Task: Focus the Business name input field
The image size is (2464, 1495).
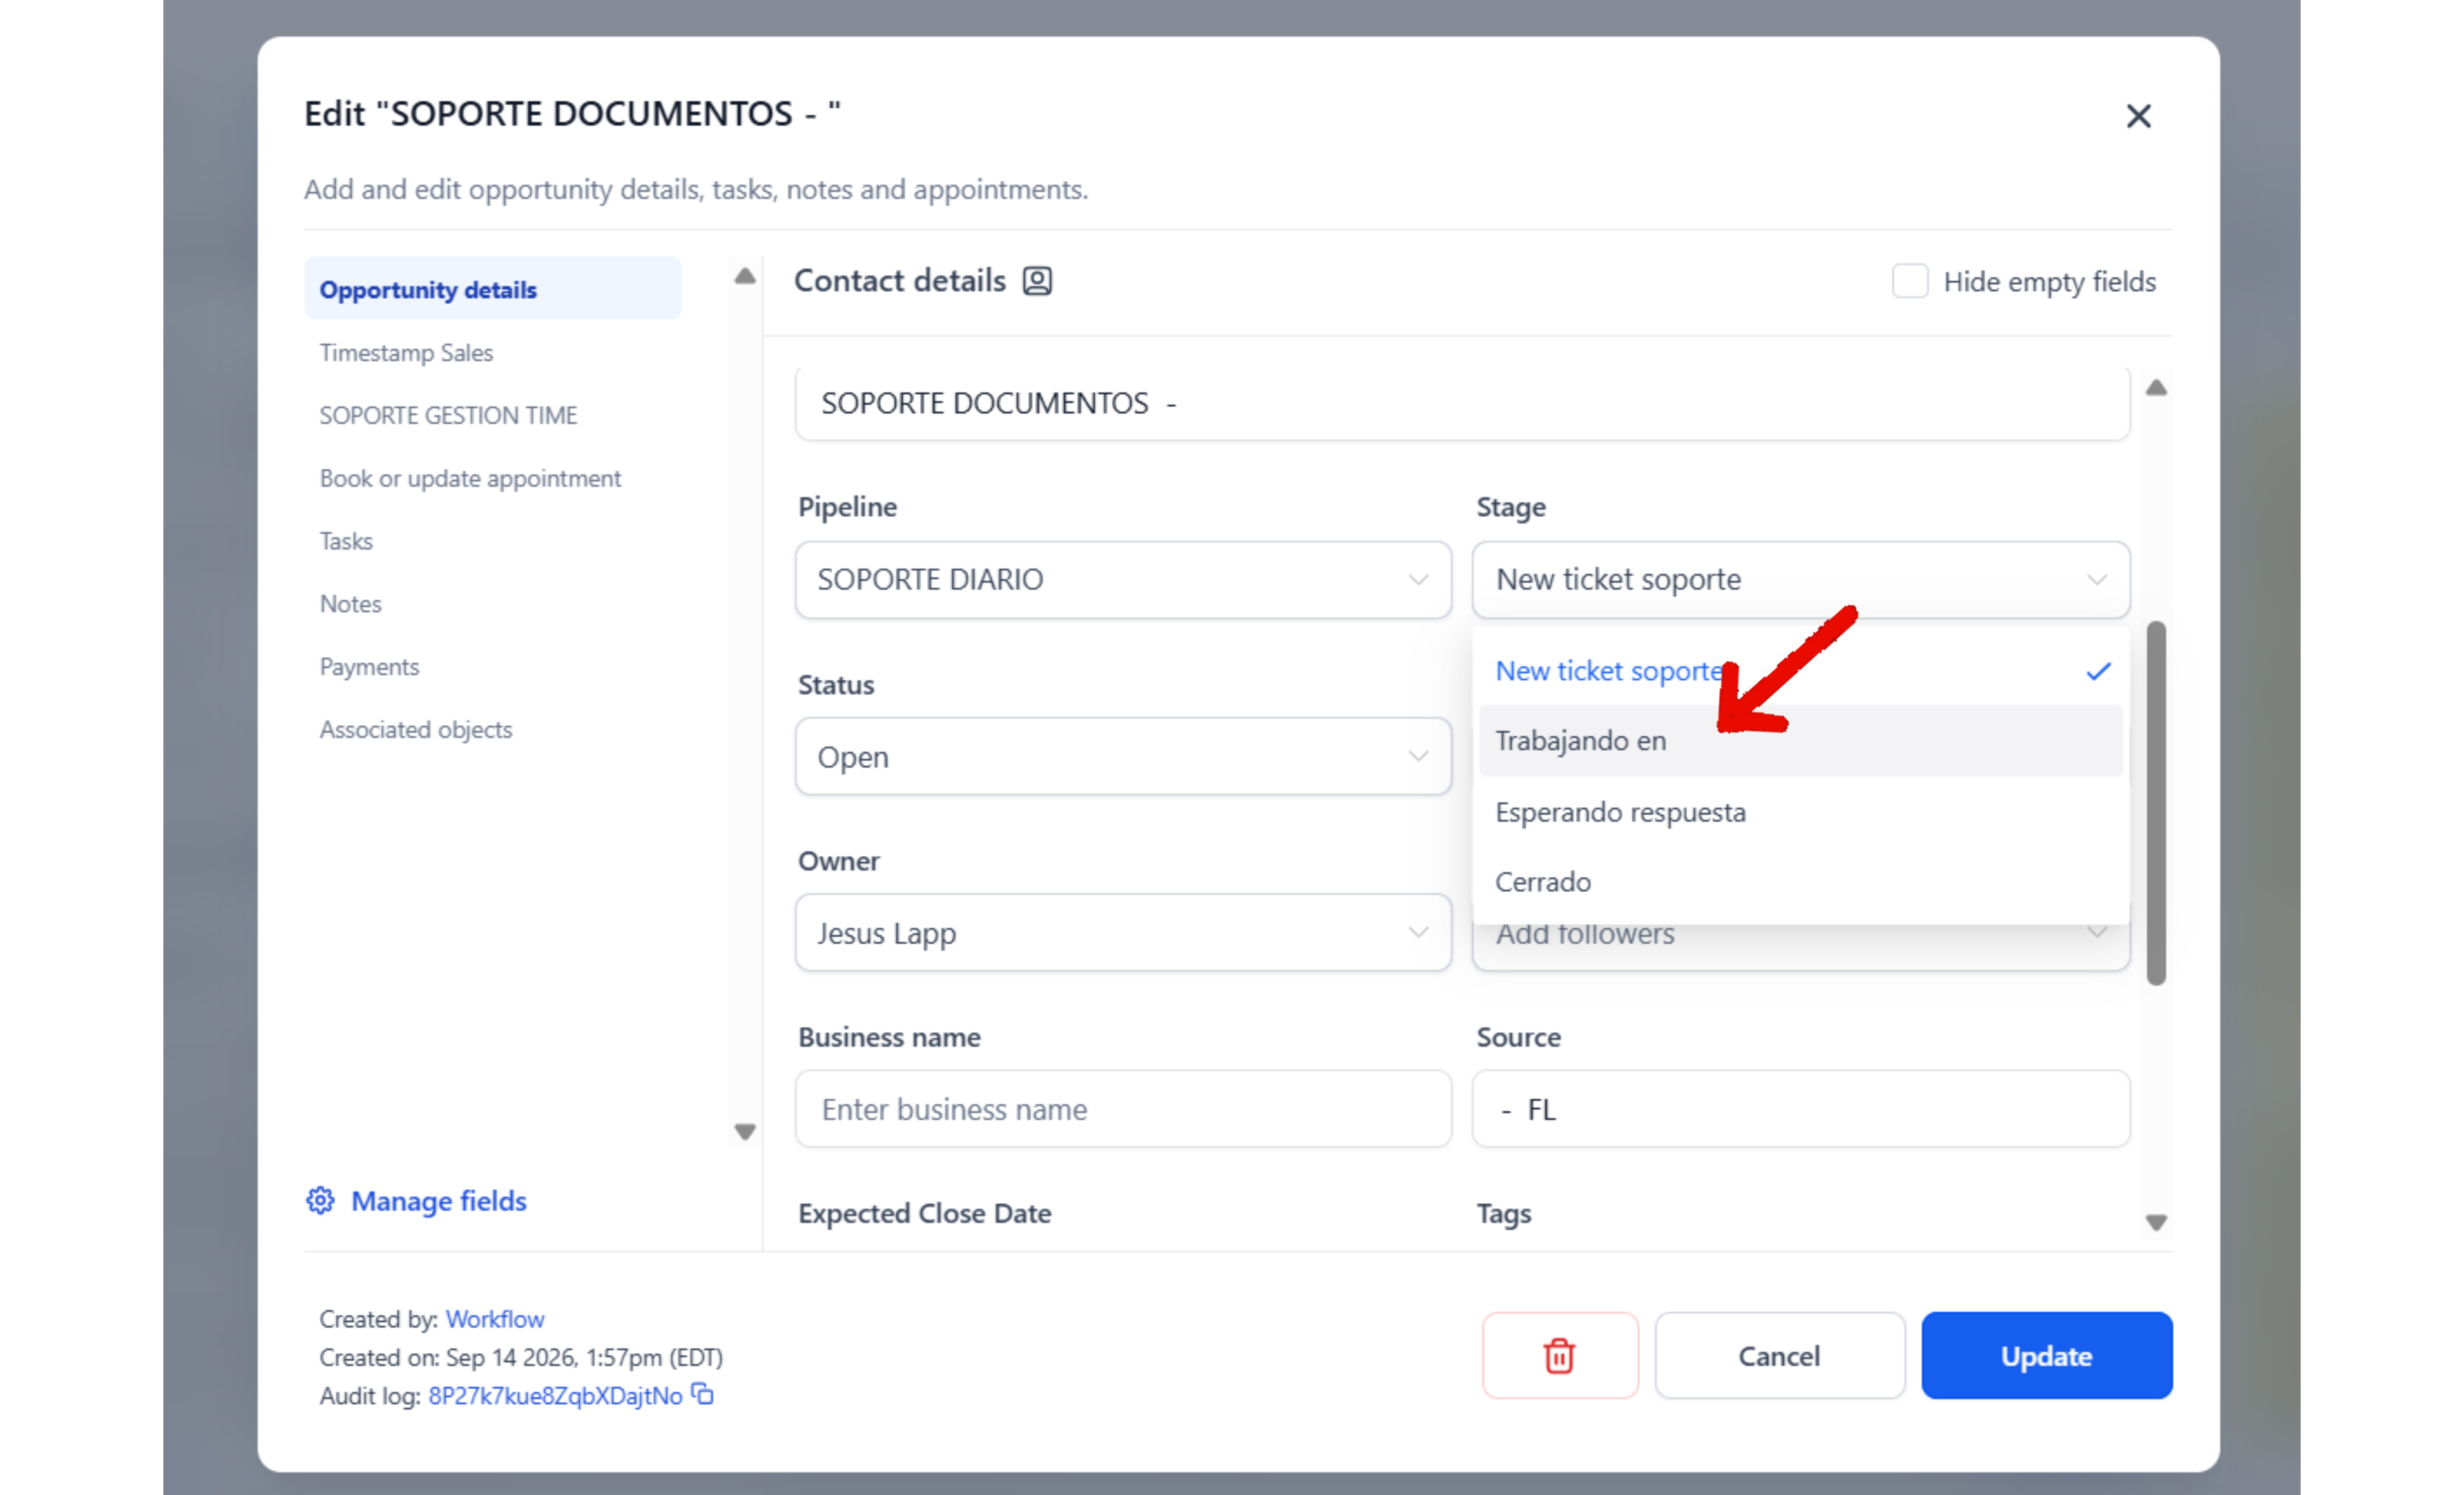Action: pyautogui.click(x=1123, y=1109)
